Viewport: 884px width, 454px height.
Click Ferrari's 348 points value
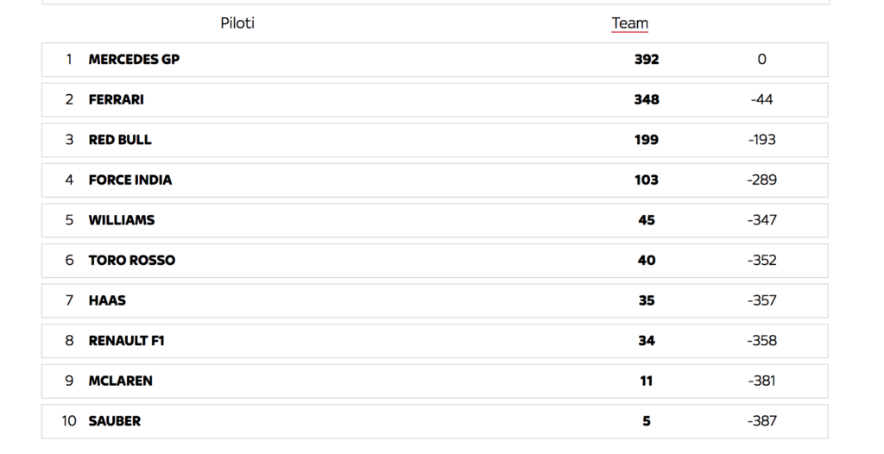point(646,100)
